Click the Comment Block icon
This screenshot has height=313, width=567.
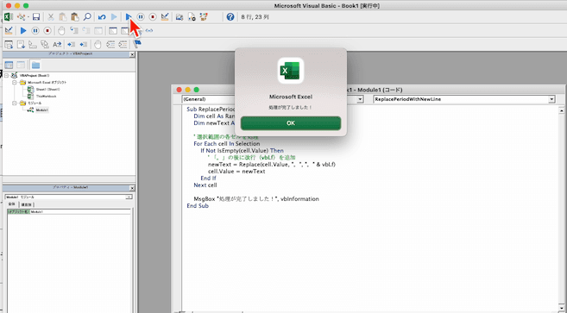click(x=110, y=45)
